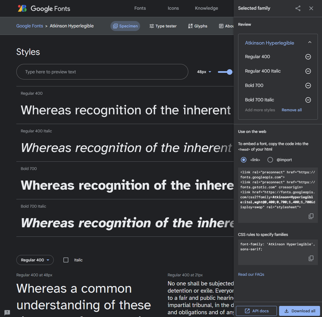
Task: Click the Google Fonts logo icon
Action: [22, 8]
